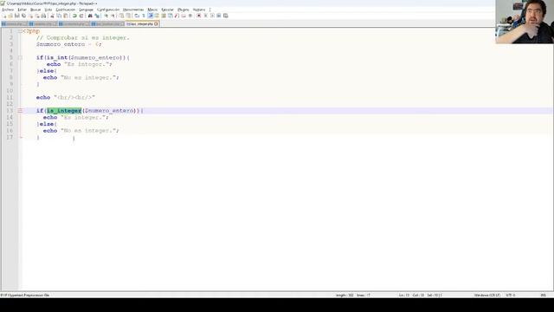Click the $numero_entero assignment on line 3

69,44
